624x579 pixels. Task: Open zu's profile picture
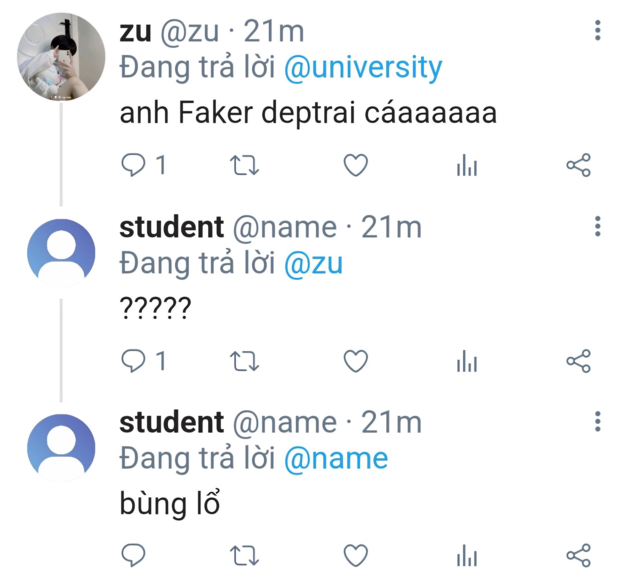(x=61, y=57)
